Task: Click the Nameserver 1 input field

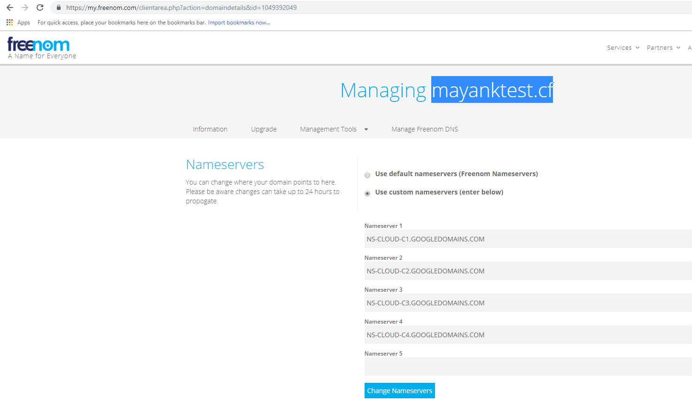Action: point(526,239)
